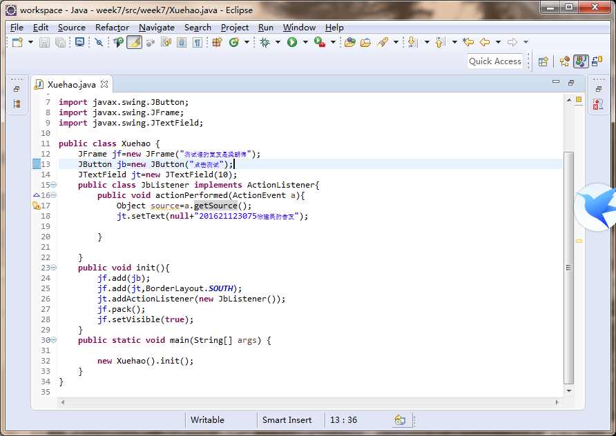616x436 pixels.
Task: Click the vertical scrollbar thumb
Action: click(568, 268)
